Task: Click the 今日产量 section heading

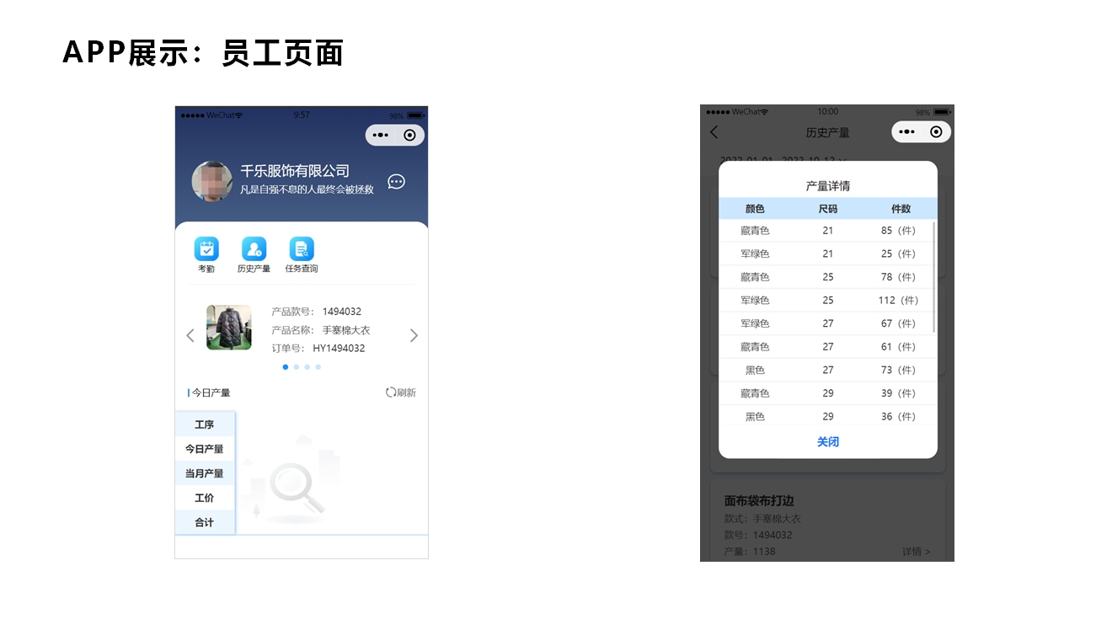Action: pos(210,392)
